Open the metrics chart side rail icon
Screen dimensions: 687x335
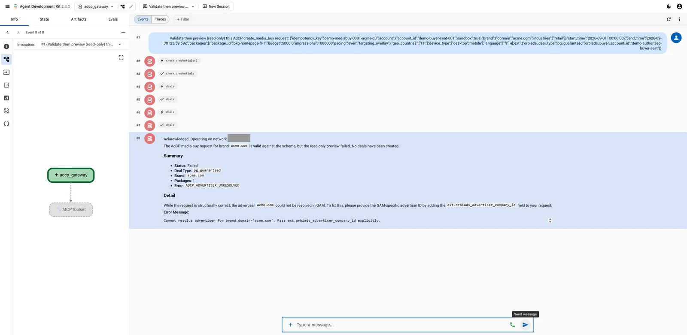click(x=6, y=98)
